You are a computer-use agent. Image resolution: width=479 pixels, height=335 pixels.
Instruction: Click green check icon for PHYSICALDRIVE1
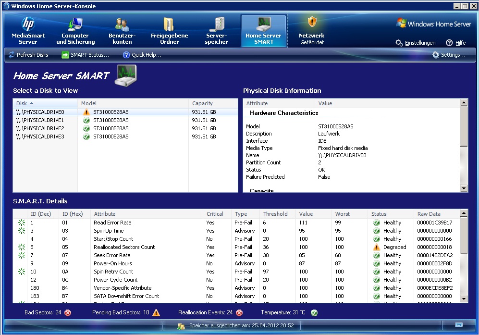click(86, 120)
